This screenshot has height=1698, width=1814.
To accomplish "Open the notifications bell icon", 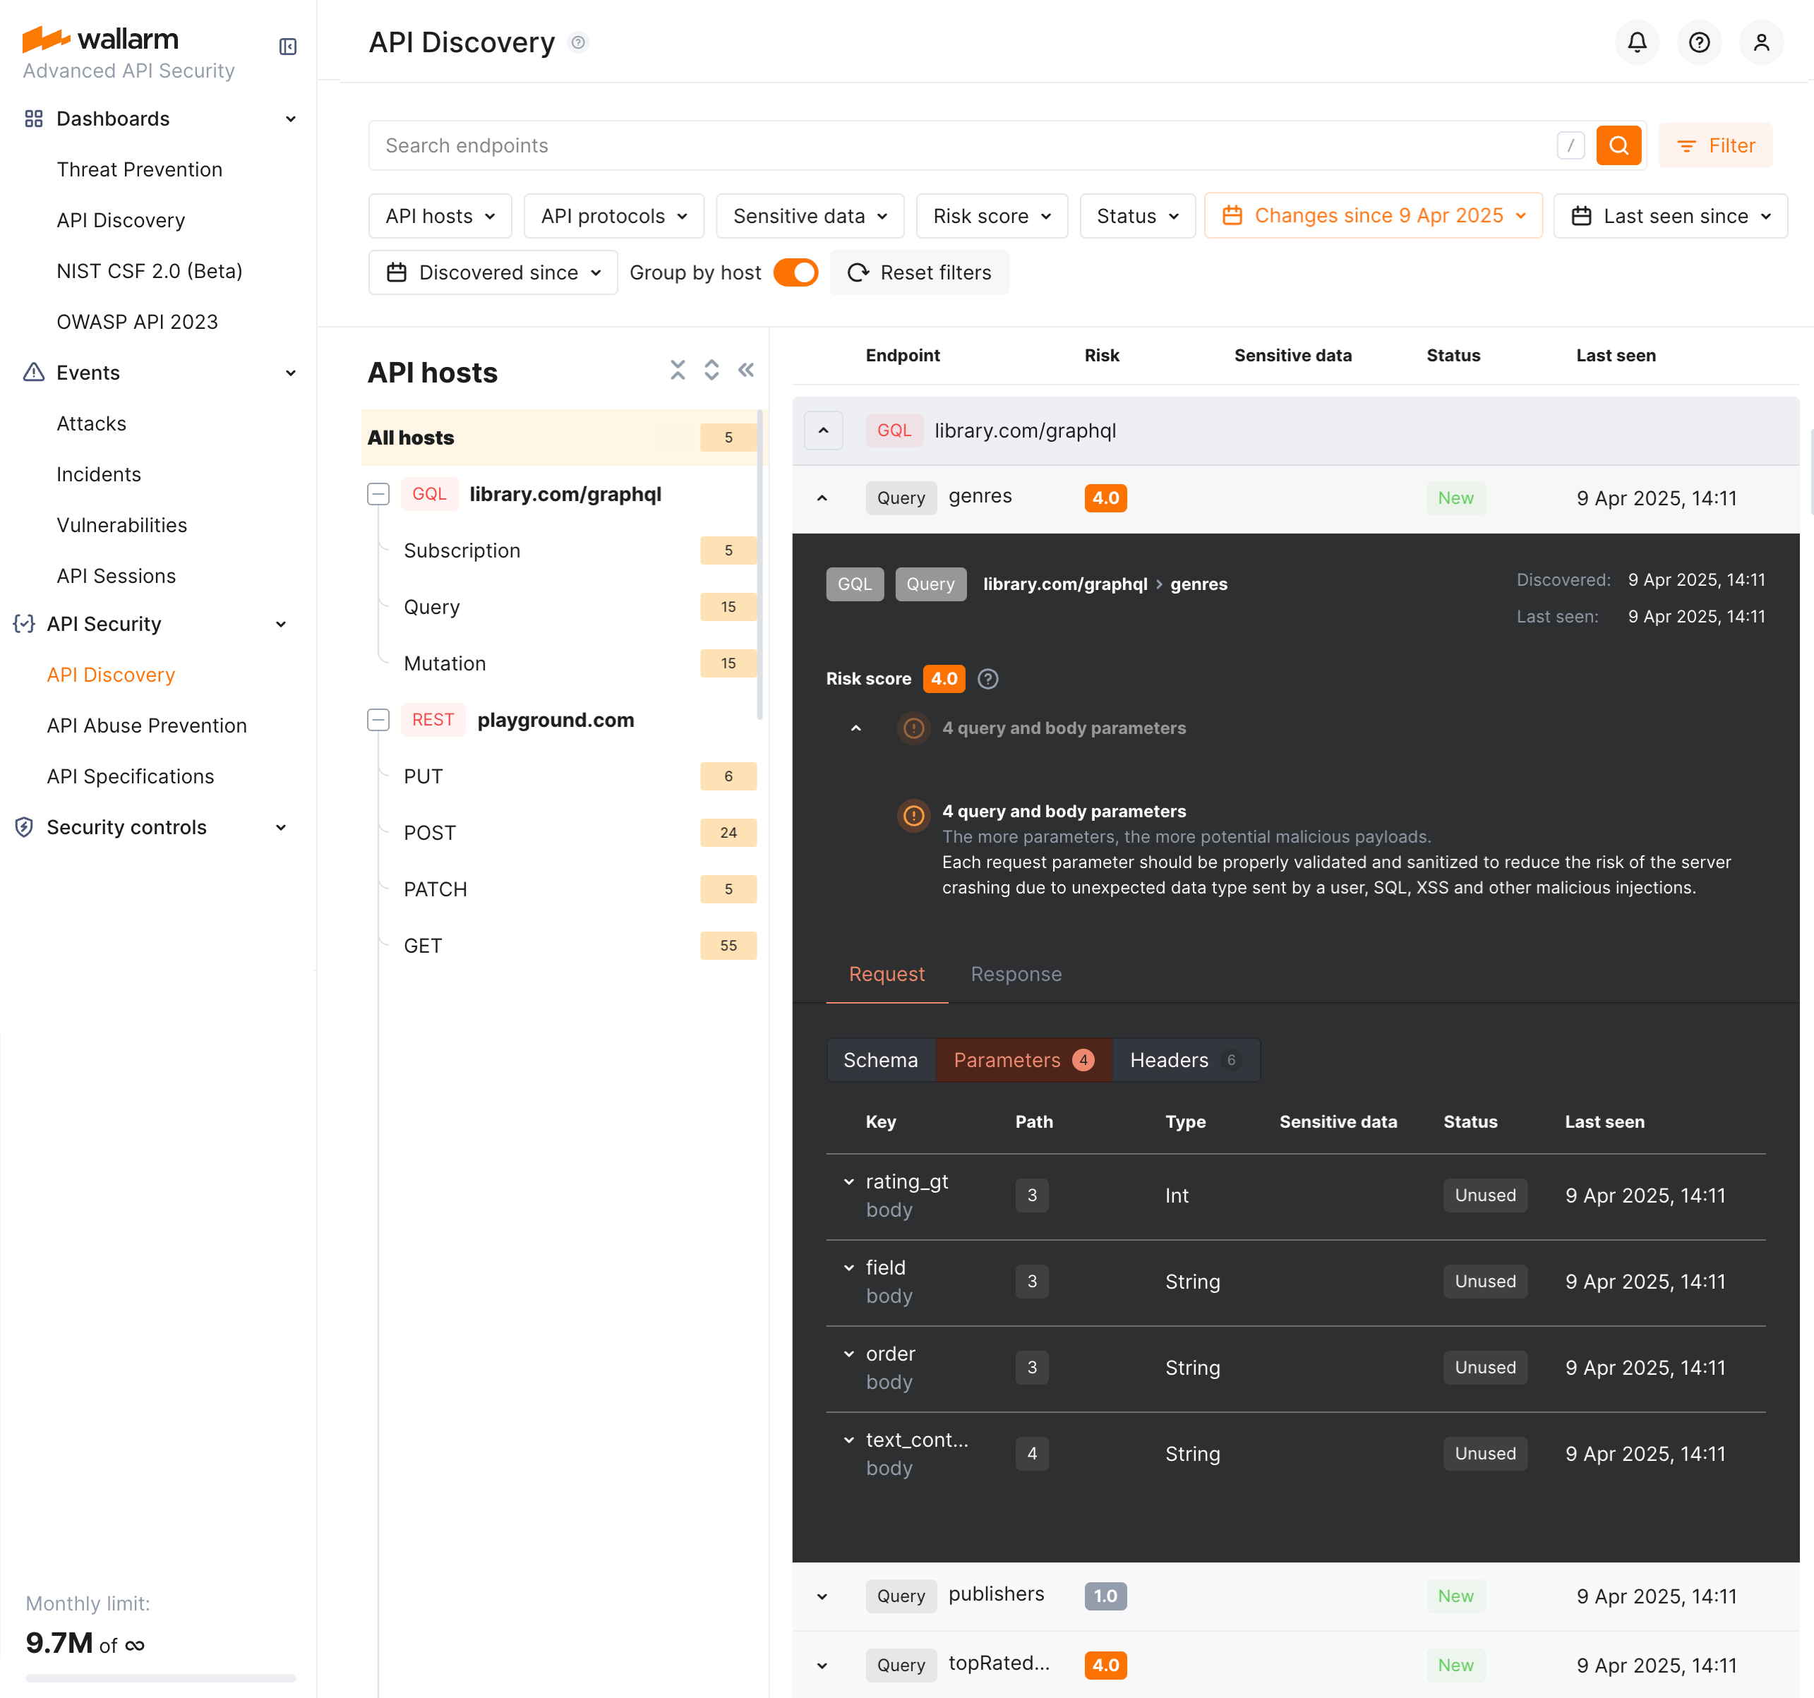I will coord(1637,43).
